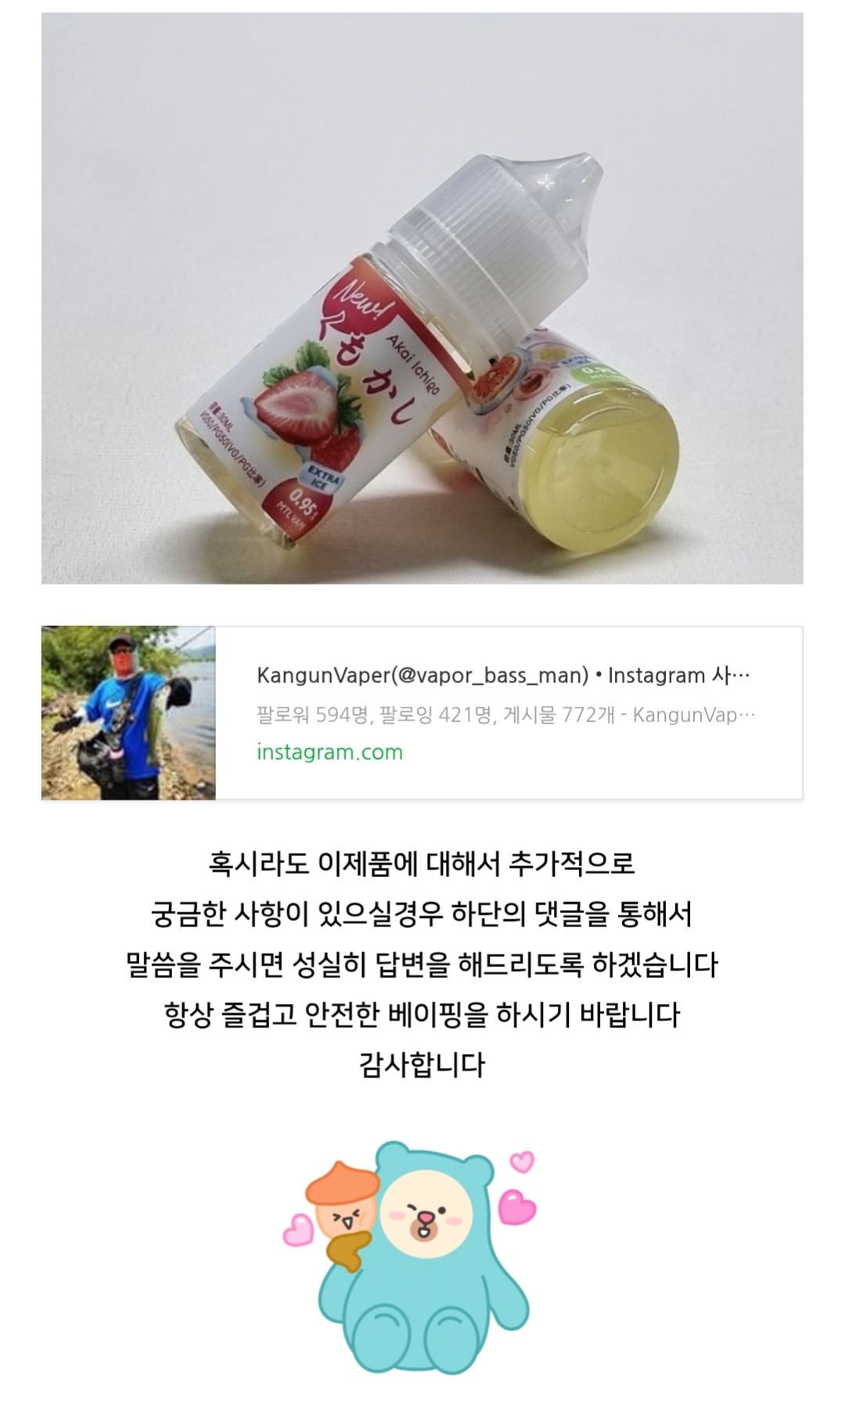Click the text line starting with 궁금한 사항이
The image size is (845, 1428).
(x=422, y=913)
